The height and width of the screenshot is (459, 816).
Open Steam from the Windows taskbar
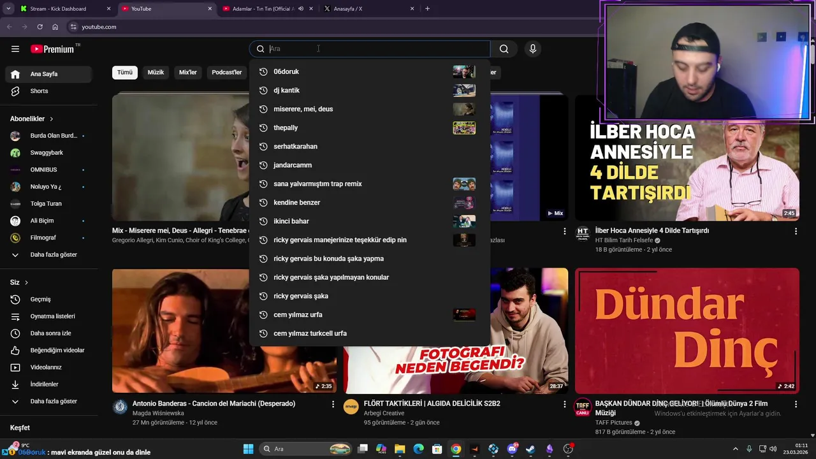click(x=530, y=449)
